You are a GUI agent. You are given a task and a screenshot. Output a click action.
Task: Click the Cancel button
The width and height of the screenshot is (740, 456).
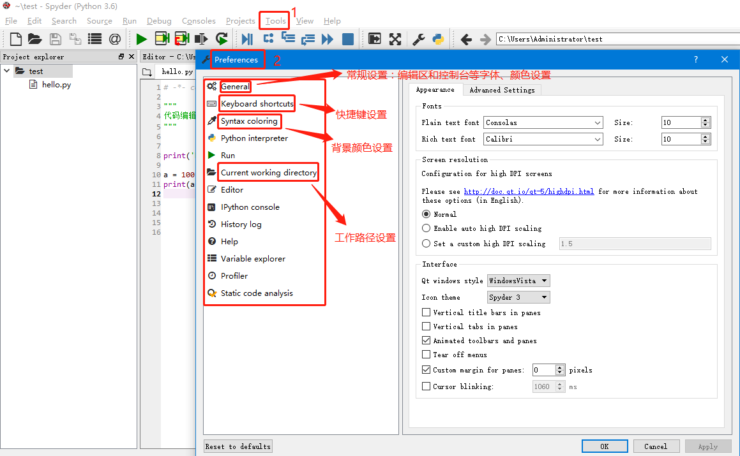pyautogui.click(x=656, y=446)
